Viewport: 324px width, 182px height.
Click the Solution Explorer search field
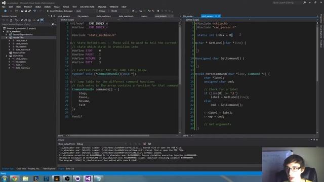[26, 24]
